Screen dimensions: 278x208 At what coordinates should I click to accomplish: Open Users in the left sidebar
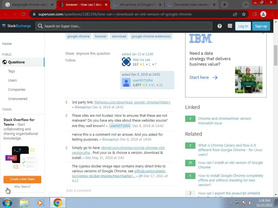(12, 80)
